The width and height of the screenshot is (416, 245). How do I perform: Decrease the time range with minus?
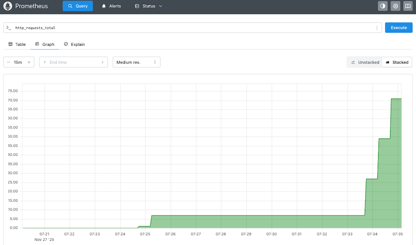9,62
